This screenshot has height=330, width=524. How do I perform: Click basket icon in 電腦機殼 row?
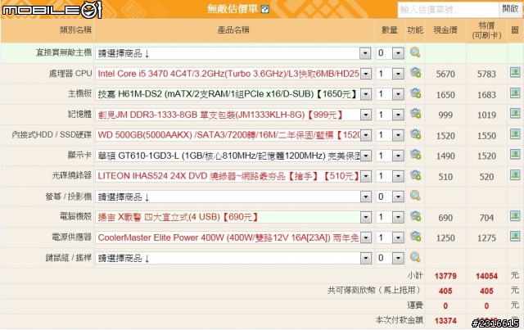(415, 217)
